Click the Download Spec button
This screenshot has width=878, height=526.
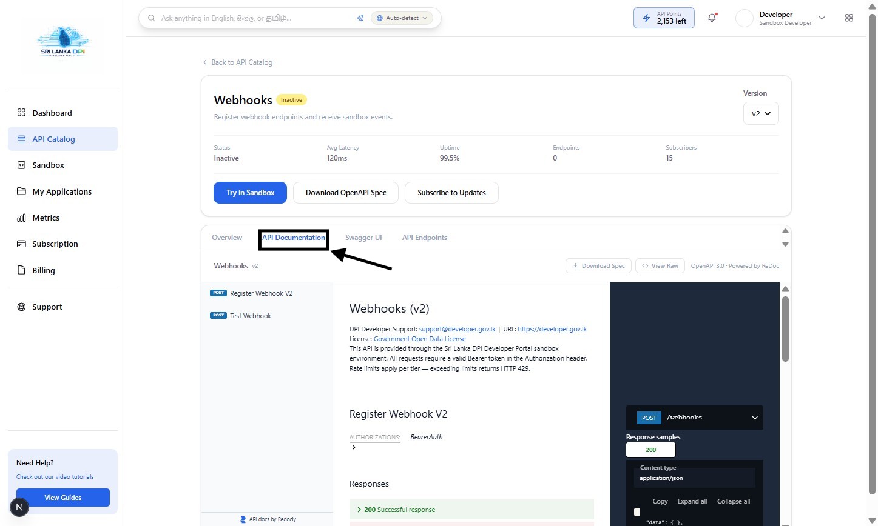(x=598, y=266)
